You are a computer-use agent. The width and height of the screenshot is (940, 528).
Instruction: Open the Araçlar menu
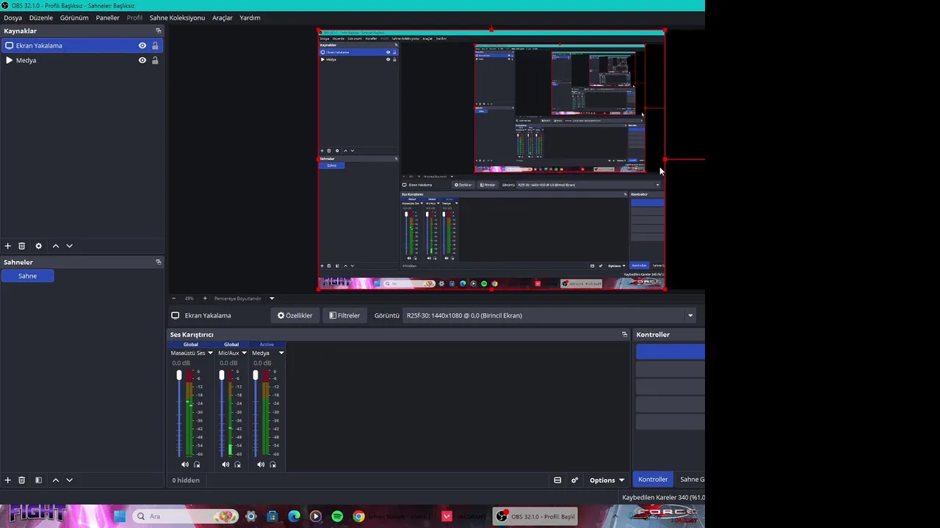[x=223, y=18]
